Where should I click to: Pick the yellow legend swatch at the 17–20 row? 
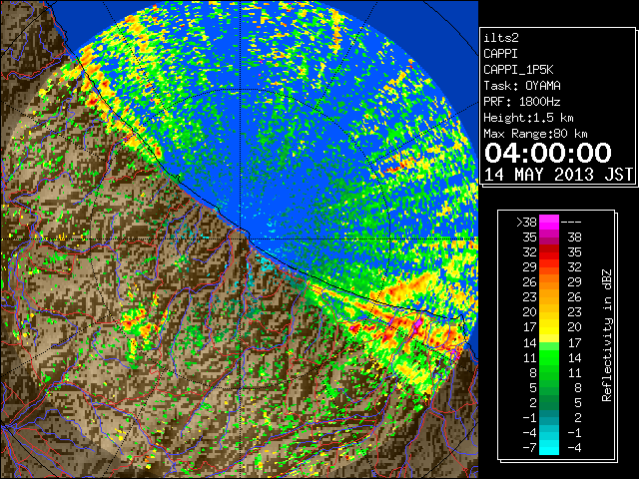click(x=549, y=327)
